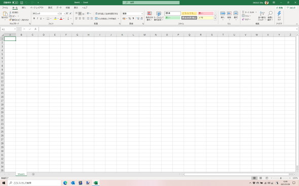Click Merge and Center button
Screen dimensions: 299x186
pyautogui.click(x=105, y=19)
